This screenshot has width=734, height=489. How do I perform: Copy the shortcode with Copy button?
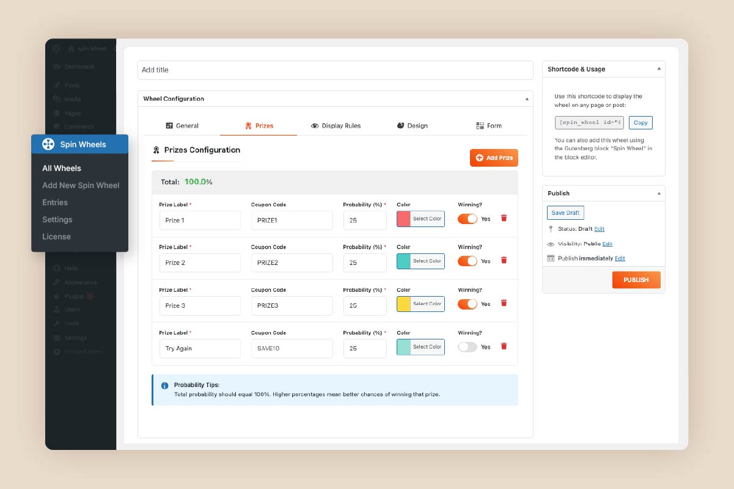(x=640, y=123)
